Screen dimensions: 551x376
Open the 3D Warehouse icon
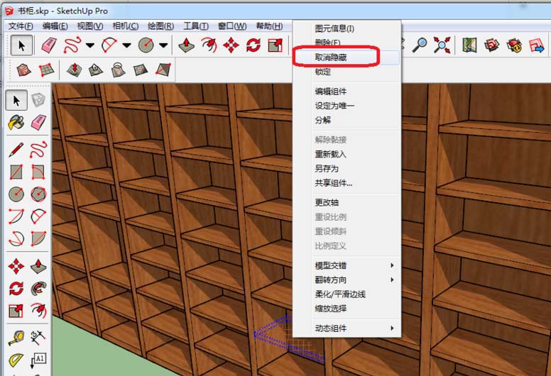coord(491,45)
